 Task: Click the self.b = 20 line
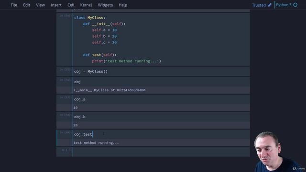(x=104, y=36)
